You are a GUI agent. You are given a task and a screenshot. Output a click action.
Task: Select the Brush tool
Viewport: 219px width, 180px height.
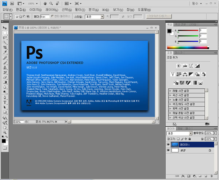point(5,62)
